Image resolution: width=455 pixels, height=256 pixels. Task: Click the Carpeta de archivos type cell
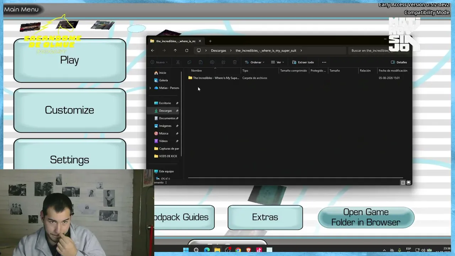(255, 78)
